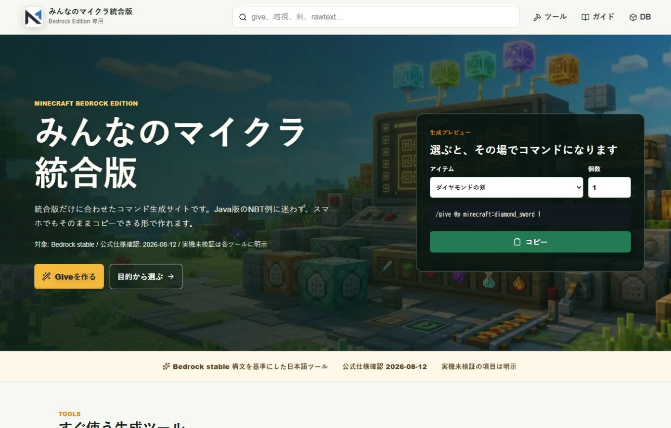Viewport: 671px width, 428px height.
Task: Click the 生成プレビュー label
Action: [451, 133]
